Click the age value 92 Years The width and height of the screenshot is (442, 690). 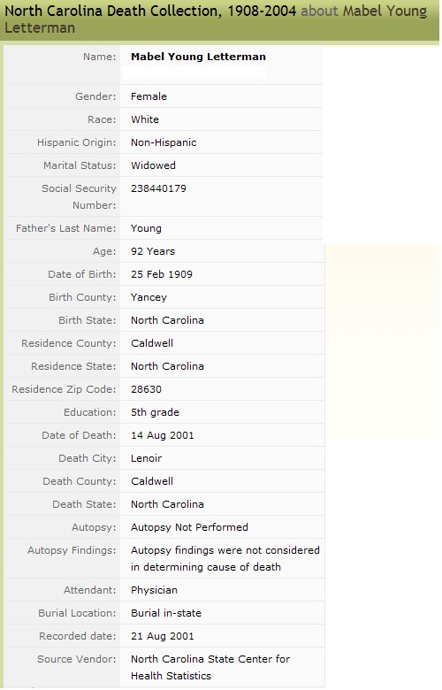[153, 251]
